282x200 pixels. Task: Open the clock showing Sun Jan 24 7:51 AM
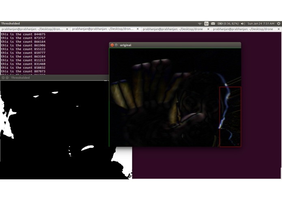[261, 23]
